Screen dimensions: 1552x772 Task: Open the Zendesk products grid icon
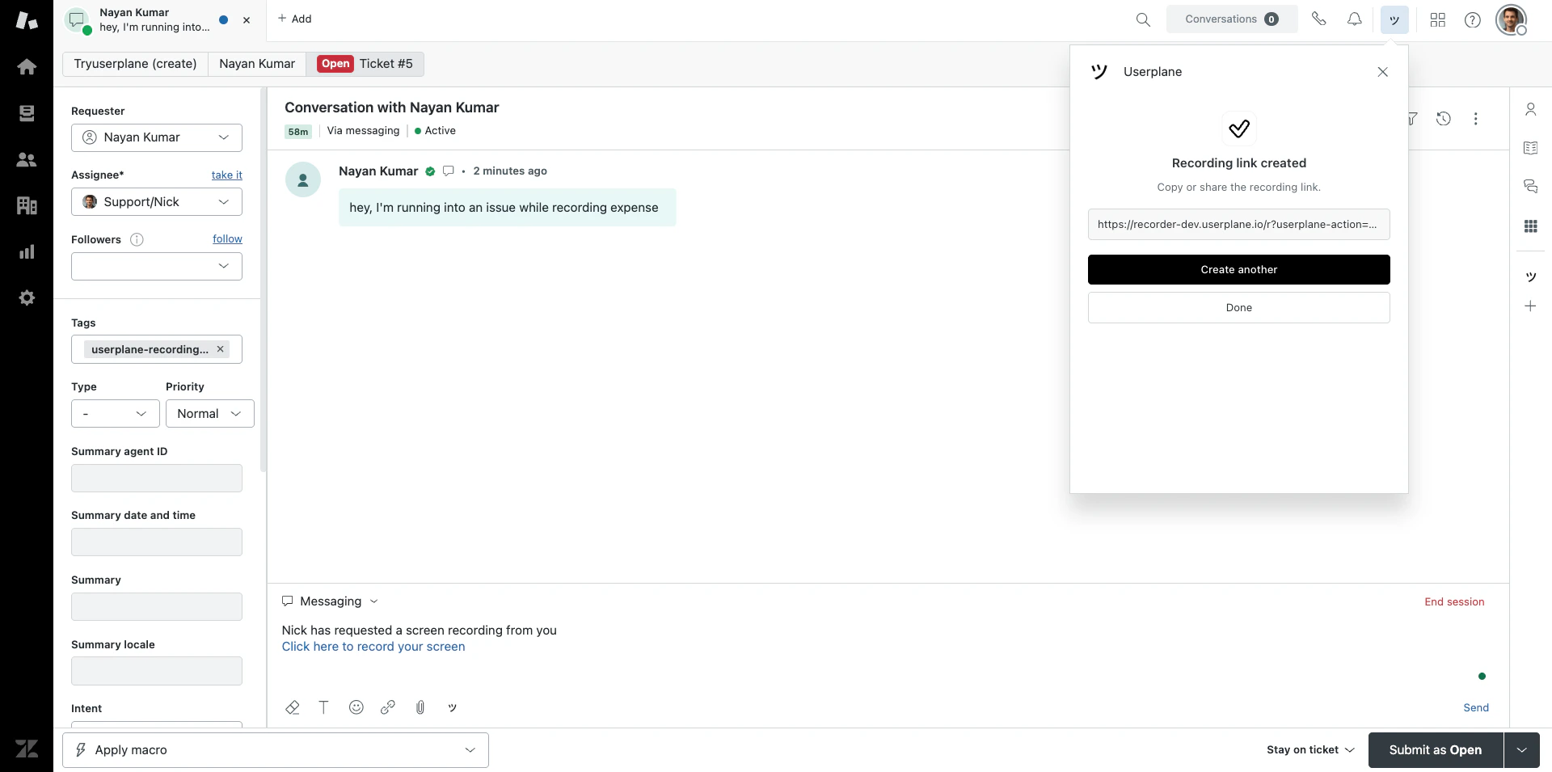click(1437, 19)
